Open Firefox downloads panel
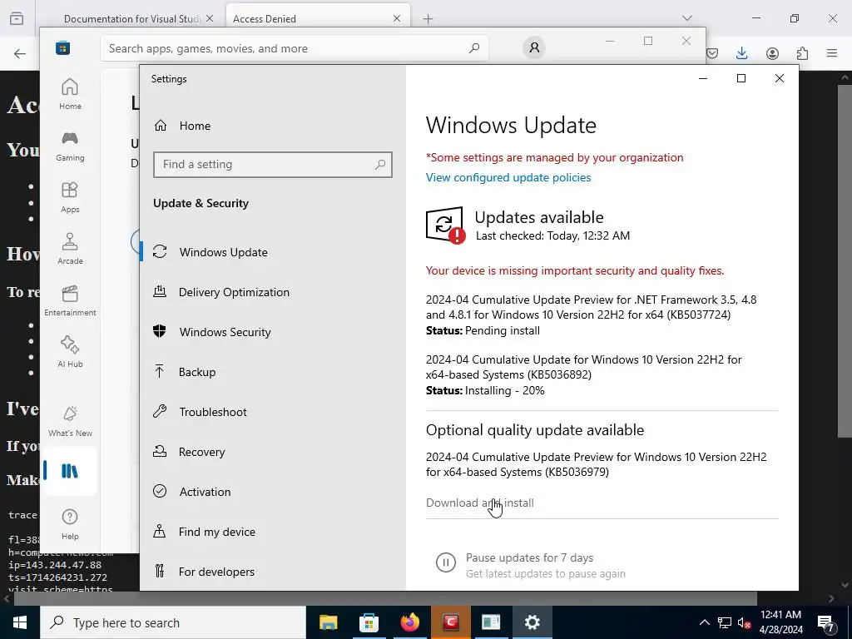This screenshot has width=852, height=639. (x=741, y=52)
